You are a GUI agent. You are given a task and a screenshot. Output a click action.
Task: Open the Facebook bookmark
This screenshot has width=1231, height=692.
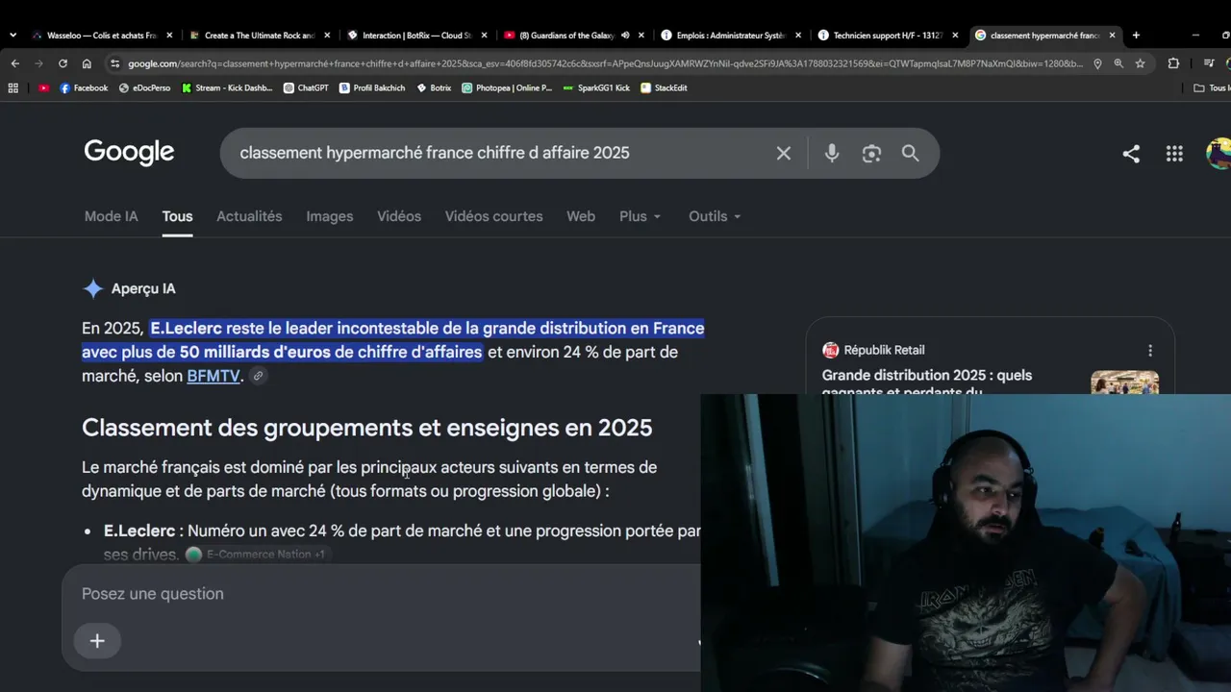84,87
